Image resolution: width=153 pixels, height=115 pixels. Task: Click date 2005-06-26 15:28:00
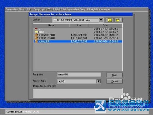pos(106,41)
